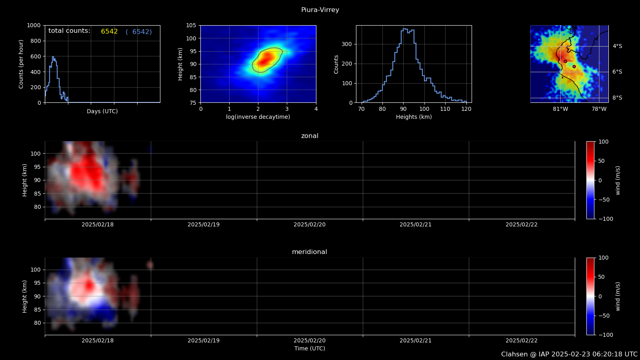Open the meteor detection map
640x360 pixels.
(x=569, y=64)
